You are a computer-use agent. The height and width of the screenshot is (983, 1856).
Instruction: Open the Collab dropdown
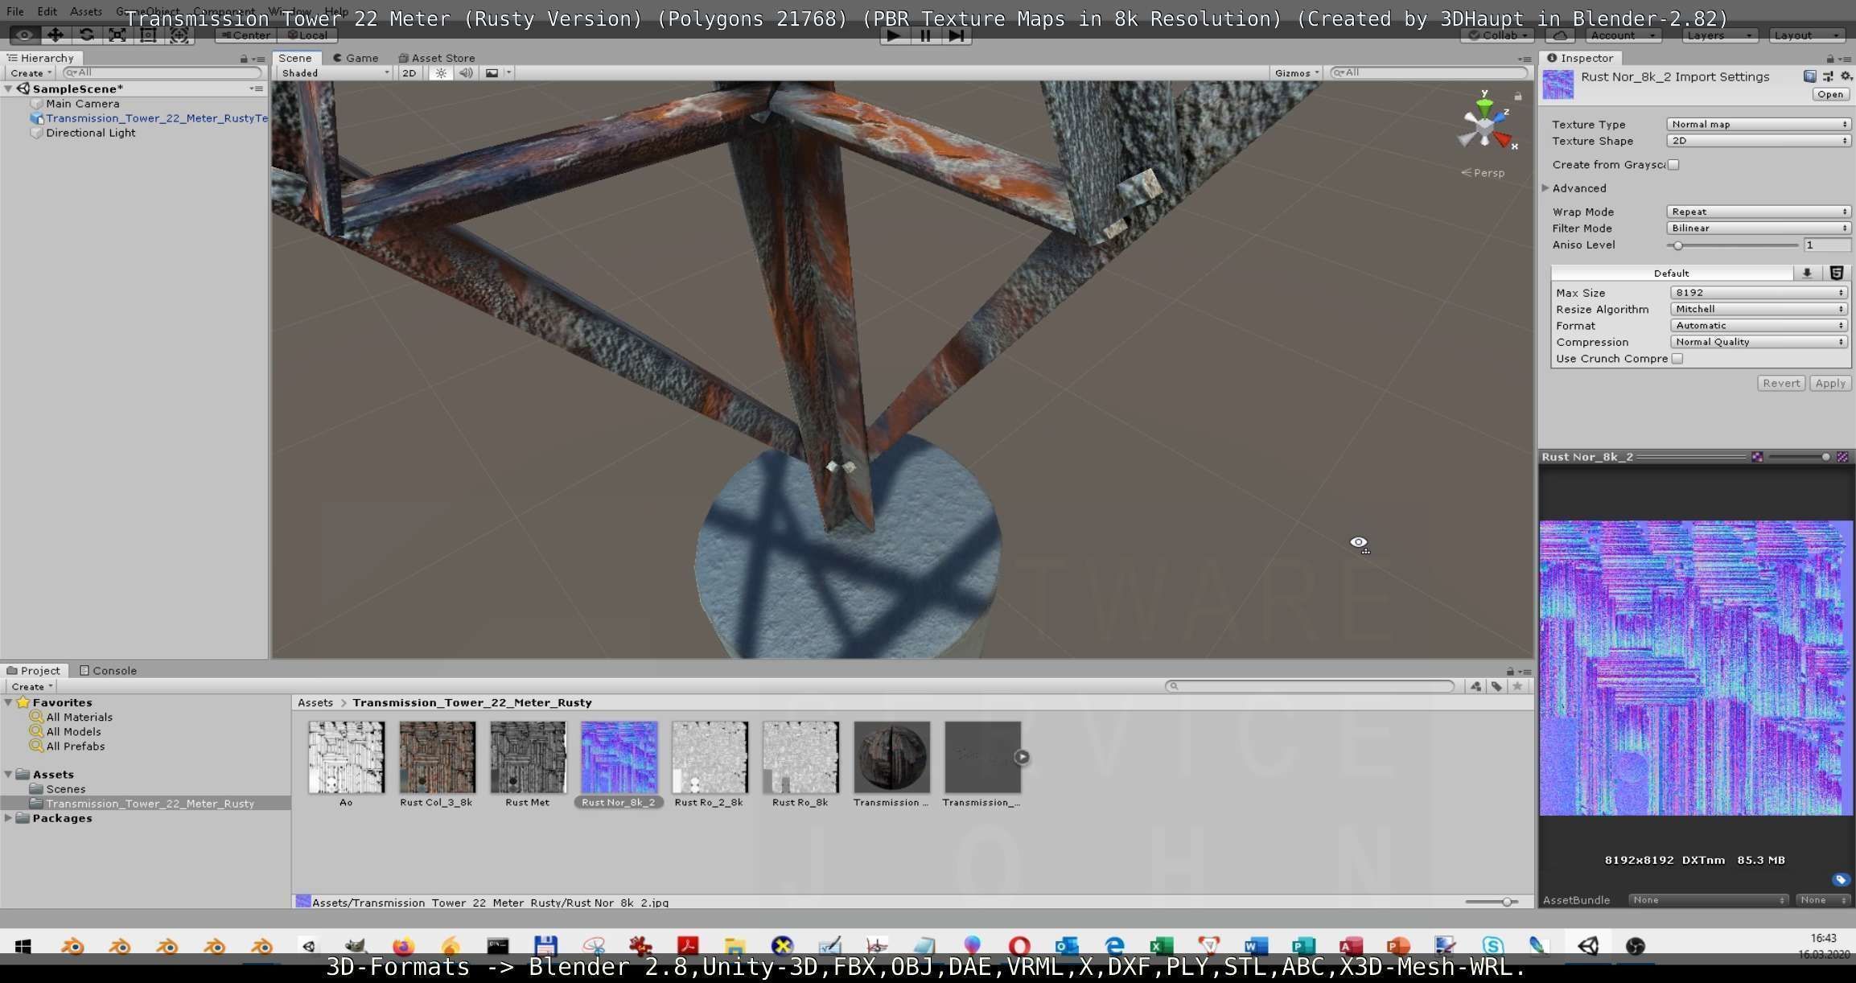point(1498,35)
